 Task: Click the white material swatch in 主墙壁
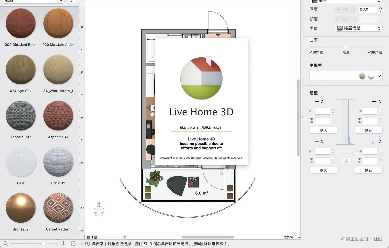point(371,76)
